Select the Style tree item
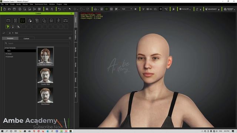This screenshot has height=133, width=237. [20, 51]
